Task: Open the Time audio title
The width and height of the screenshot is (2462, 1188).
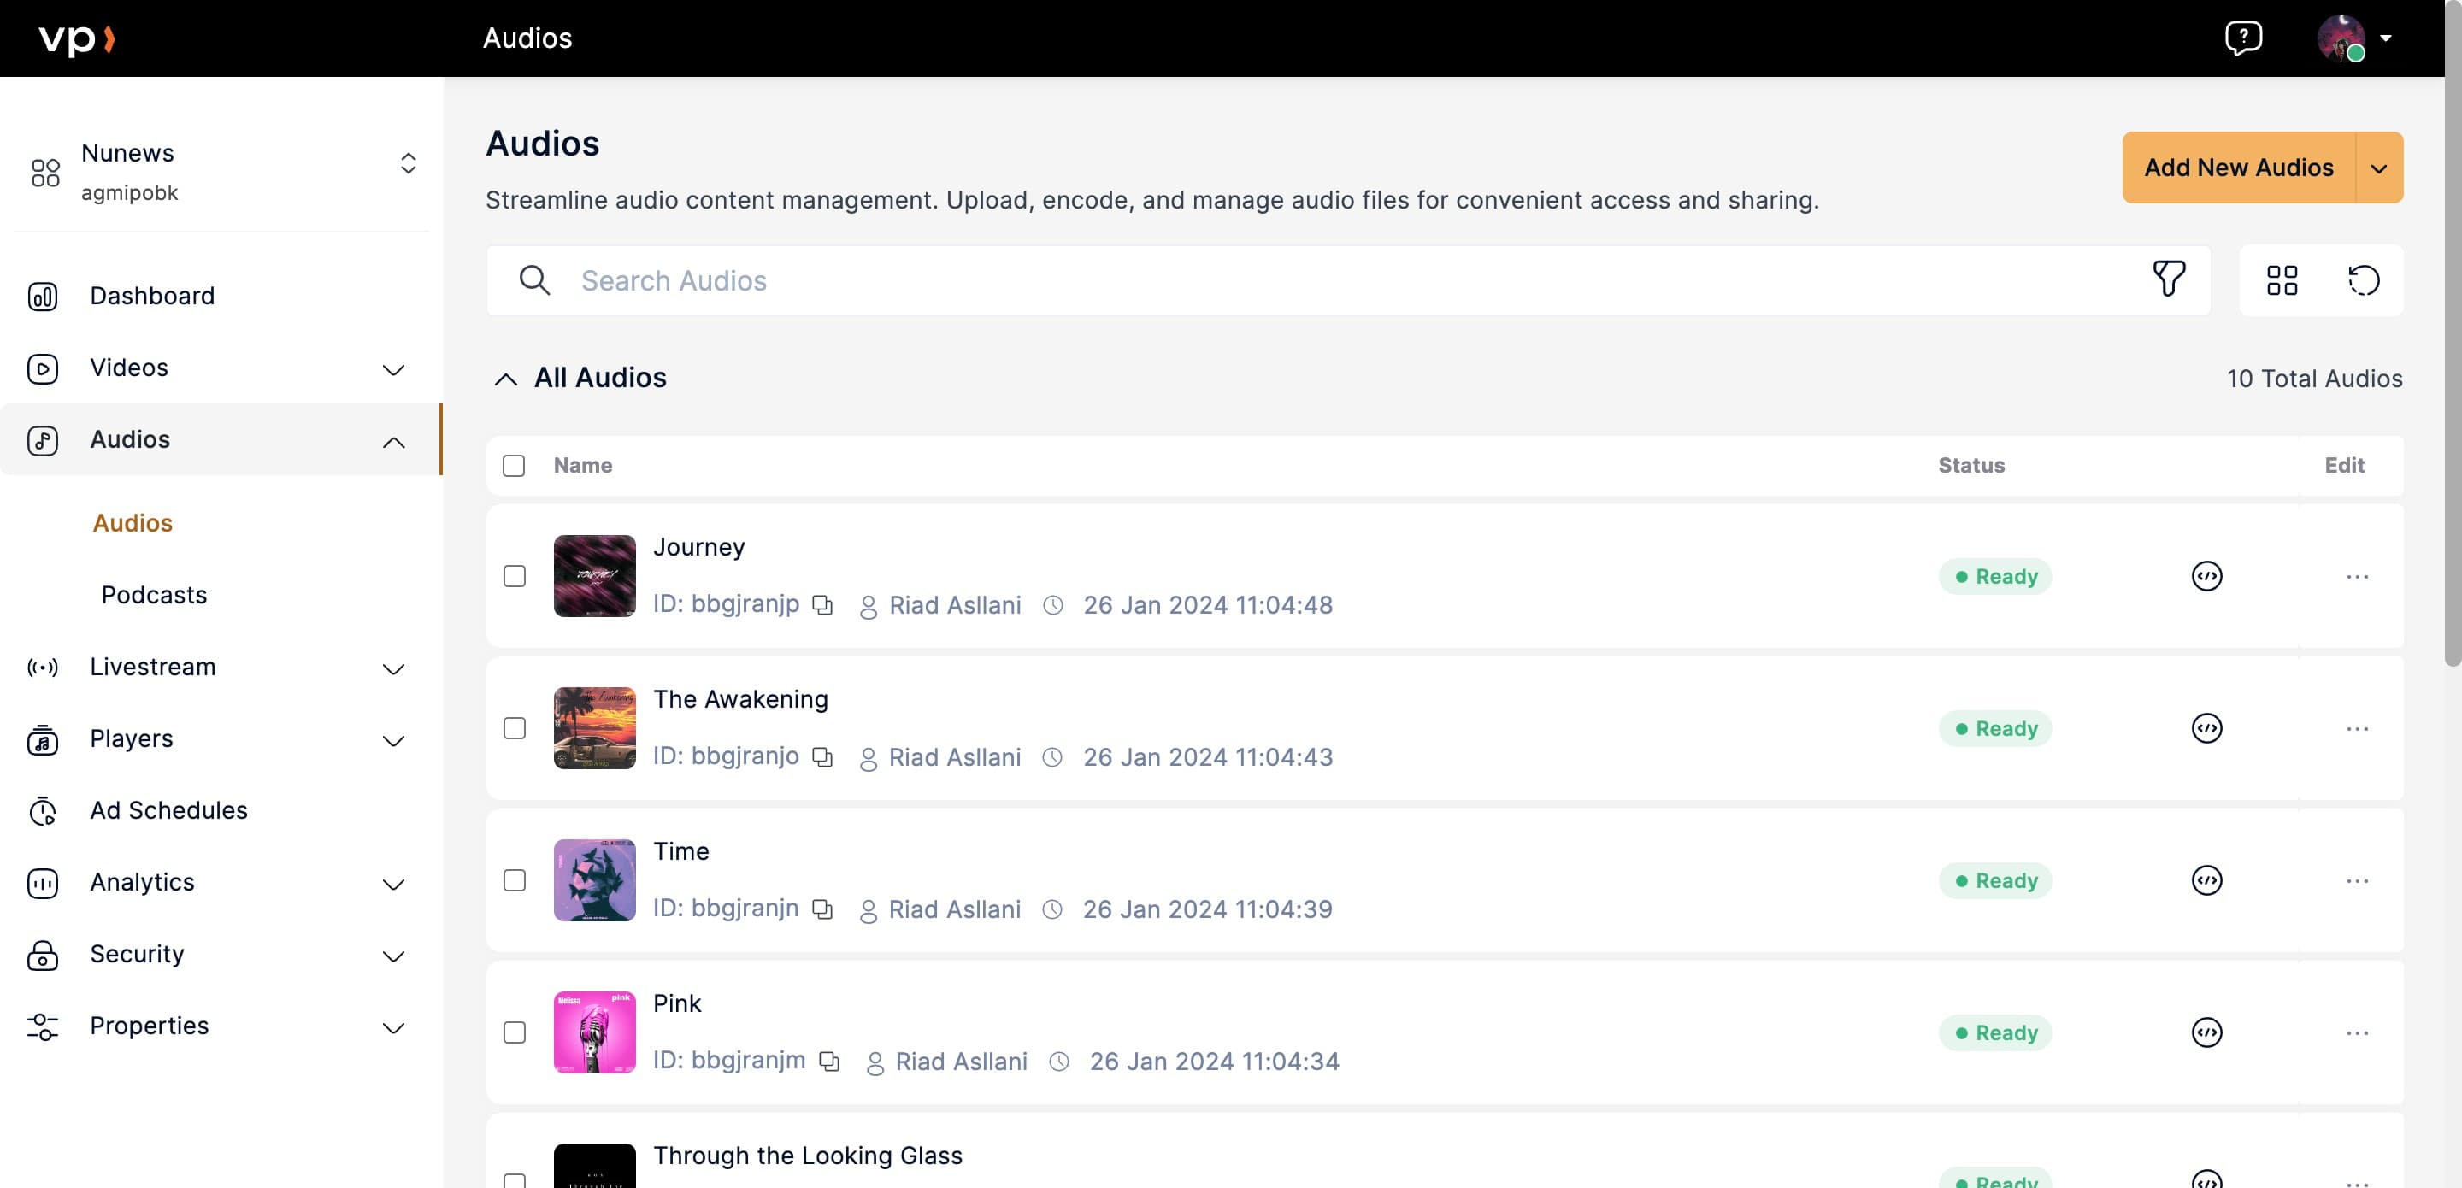Action: (680, 850)
